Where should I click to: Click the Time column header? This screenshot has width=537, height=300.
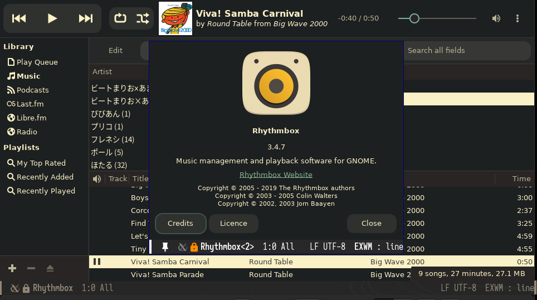pos(521,178)
